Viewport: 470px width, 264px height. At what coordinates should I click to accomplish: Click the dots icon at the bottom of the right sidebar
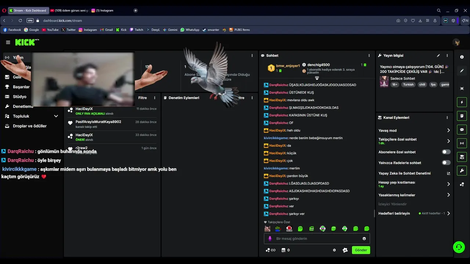[462, 184]
